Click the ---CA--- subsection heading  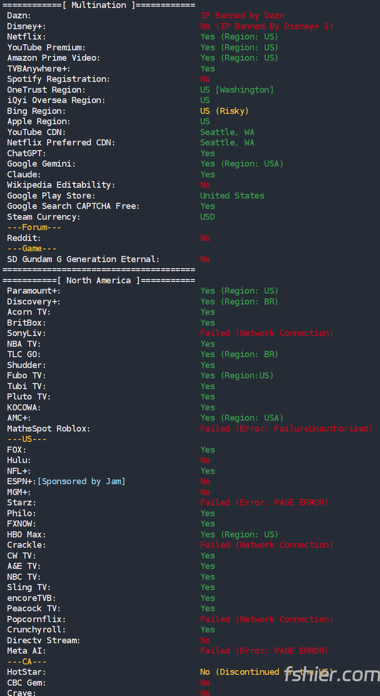tap(26, 662)
